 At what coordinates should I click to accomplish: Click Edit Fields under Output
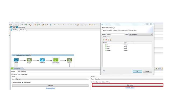pyautogui.click(x=128, y=85)
